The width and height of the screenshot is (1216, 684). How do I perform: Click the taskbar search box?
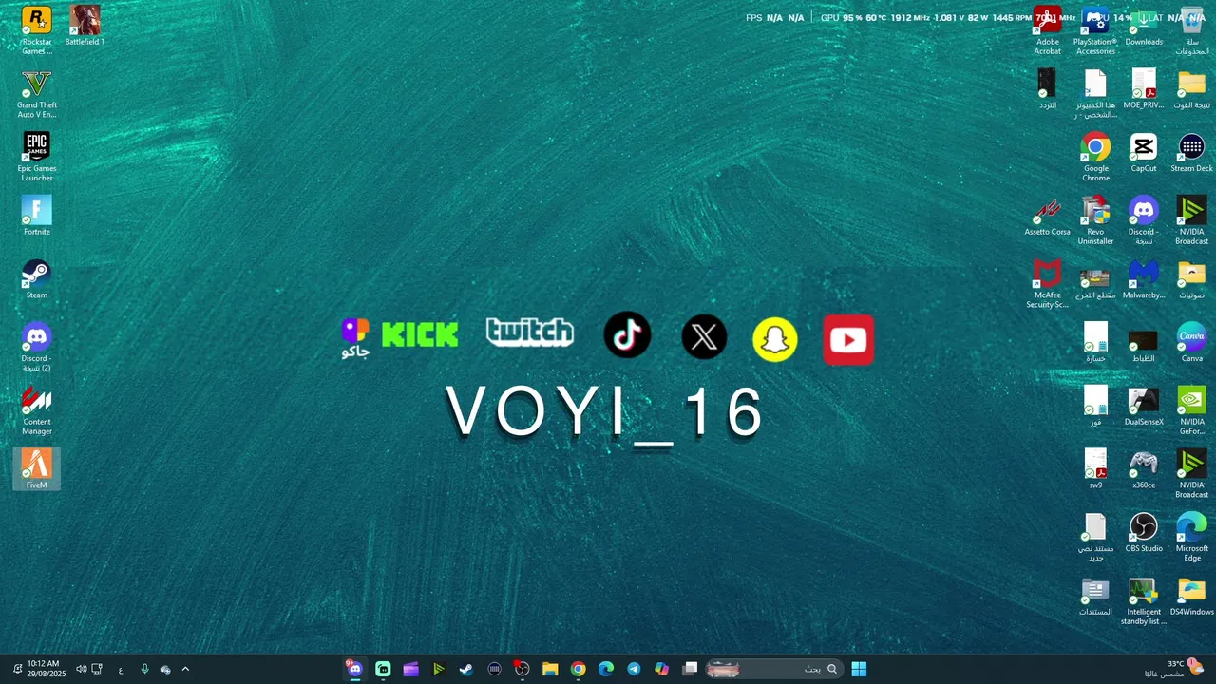[x=773, y=669]
